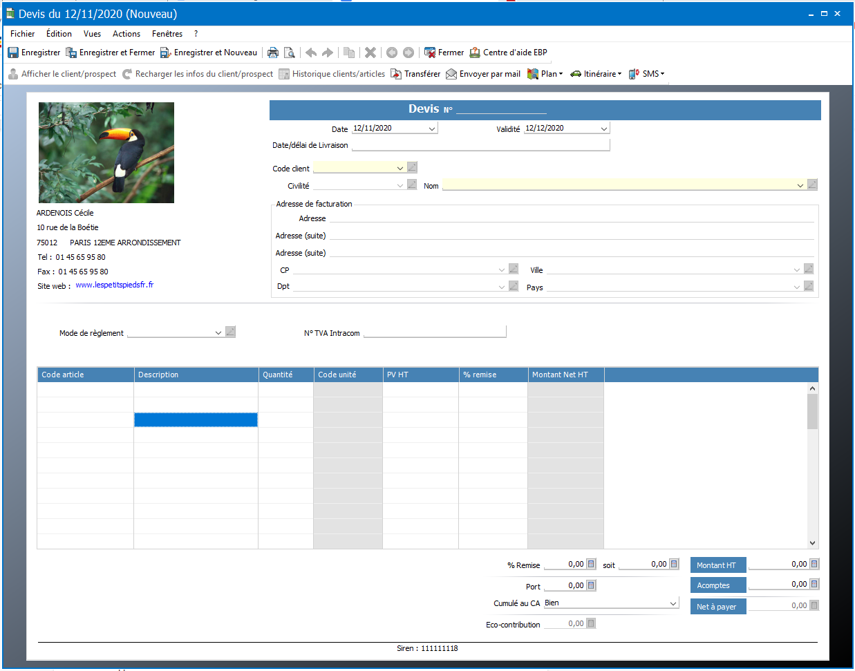Click the Fermer toolbar button
This screenshot has width=855, height=671.
point(444,53)
